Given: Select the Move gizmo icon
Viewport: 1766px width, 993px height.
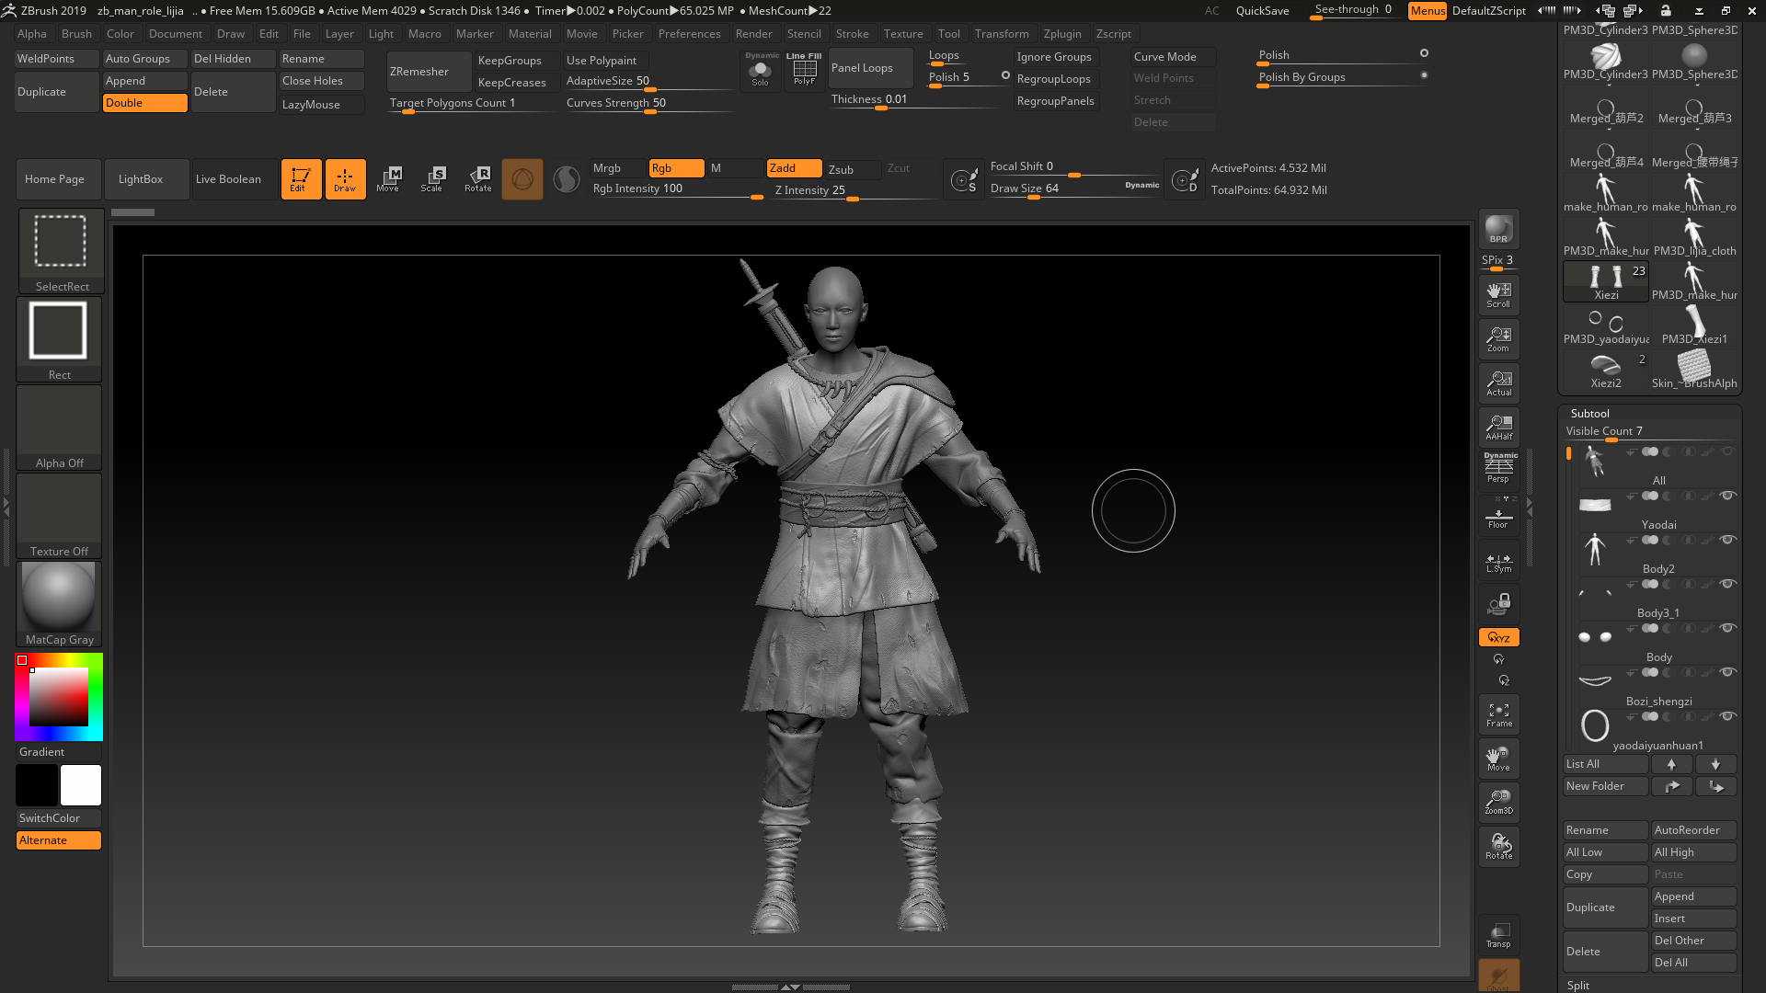Looking at the screenshot, I should (x=388, y=178).
